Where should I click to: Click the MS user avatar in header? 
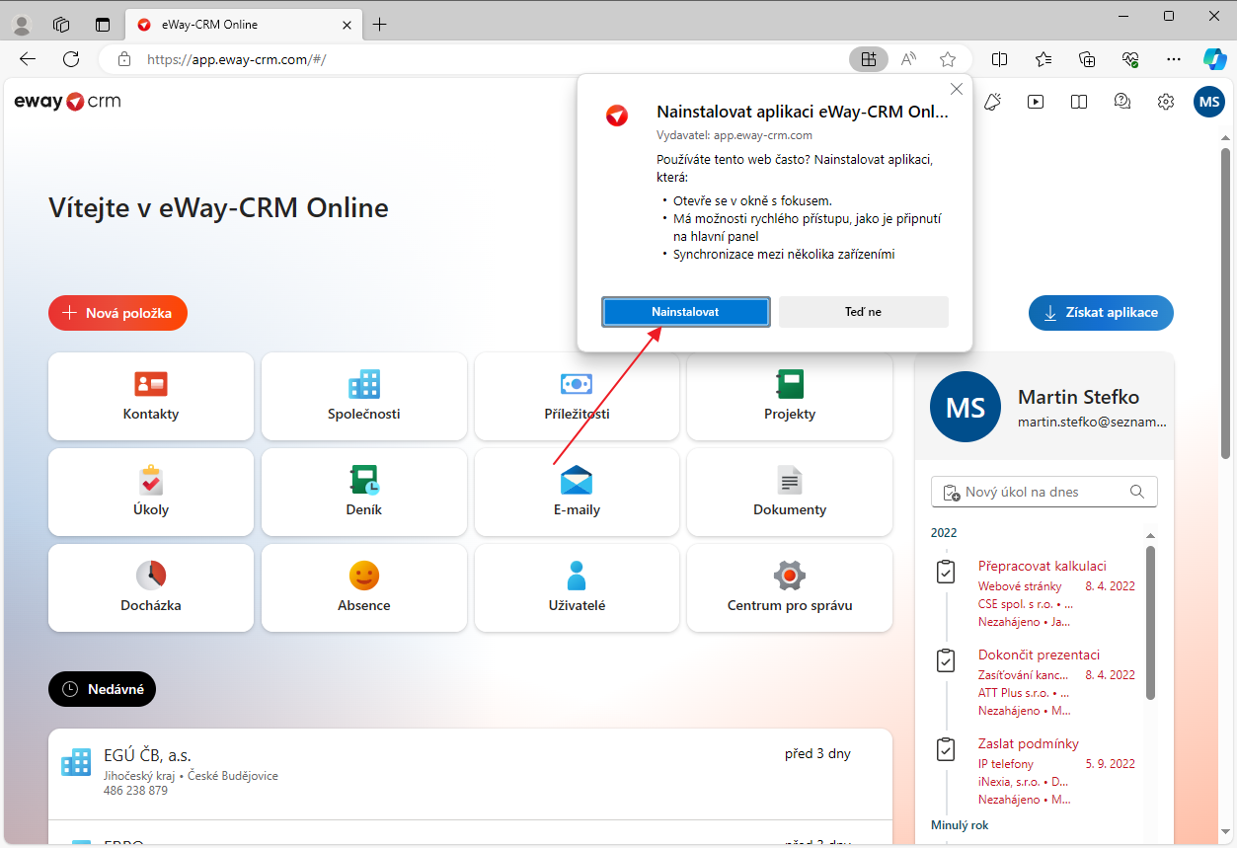click(x=1209, y=102)
